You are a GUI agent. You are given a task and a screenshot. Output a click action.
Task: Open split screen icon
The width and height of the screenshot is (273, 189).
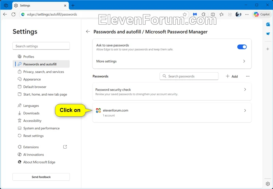[x=213, y=15]
